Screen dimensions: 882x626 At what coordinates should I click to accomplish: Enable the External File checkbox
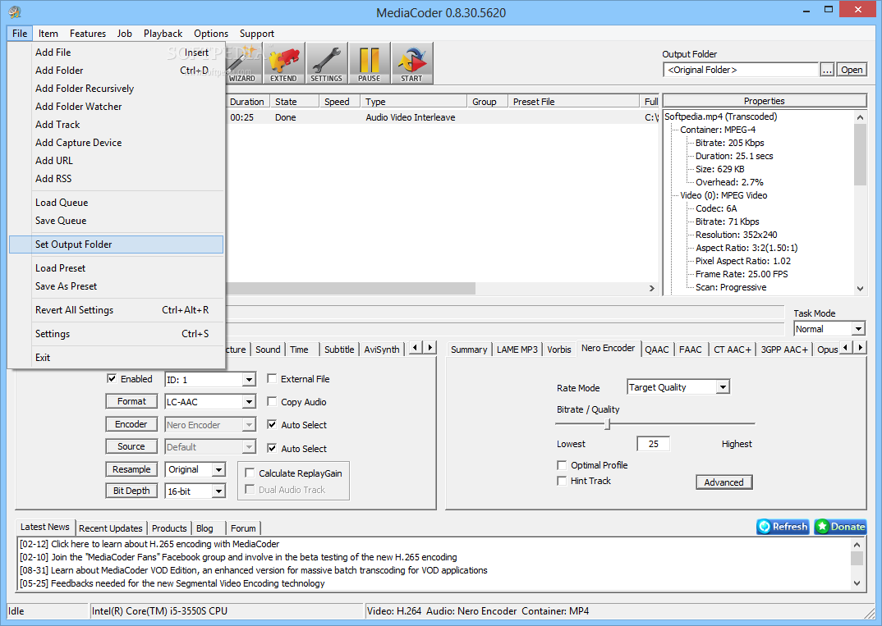tap(272, 379)
